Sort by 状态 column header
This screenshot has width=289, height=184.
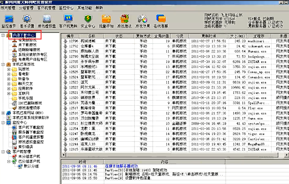(119, 36)
